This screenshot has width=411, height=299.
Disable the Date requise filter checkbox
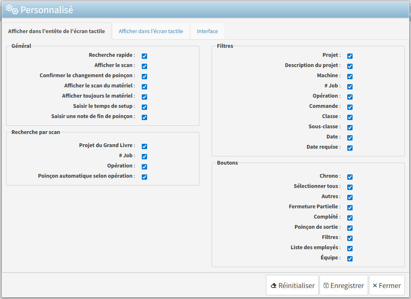click(x=350, y=148)
